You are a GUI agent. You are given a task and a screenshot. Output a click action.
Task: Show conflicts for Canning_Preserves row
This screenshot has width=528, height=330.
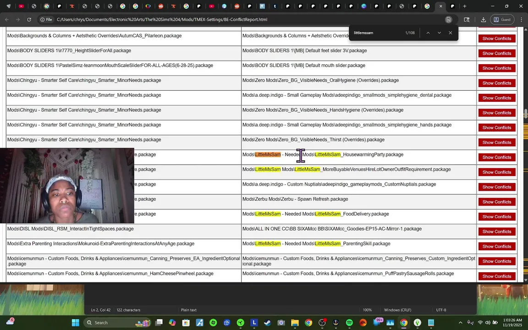tap(497, 261)
